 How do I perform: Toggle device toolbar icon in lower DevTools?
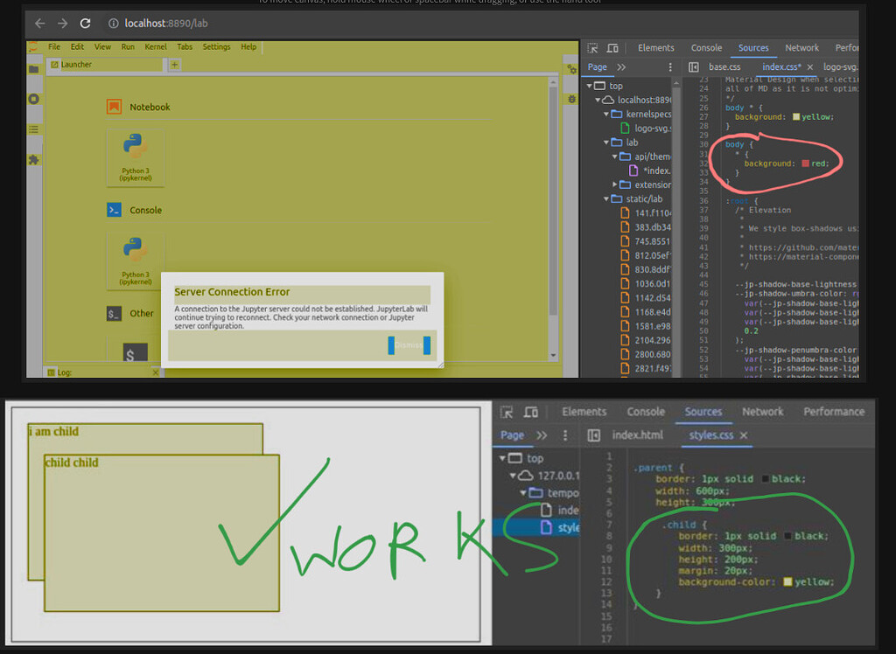click(530, 412)
